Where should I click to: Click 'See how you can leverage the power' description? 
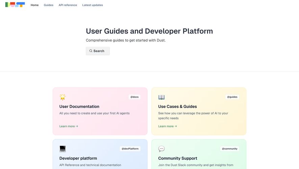click(x=193, y=115)
